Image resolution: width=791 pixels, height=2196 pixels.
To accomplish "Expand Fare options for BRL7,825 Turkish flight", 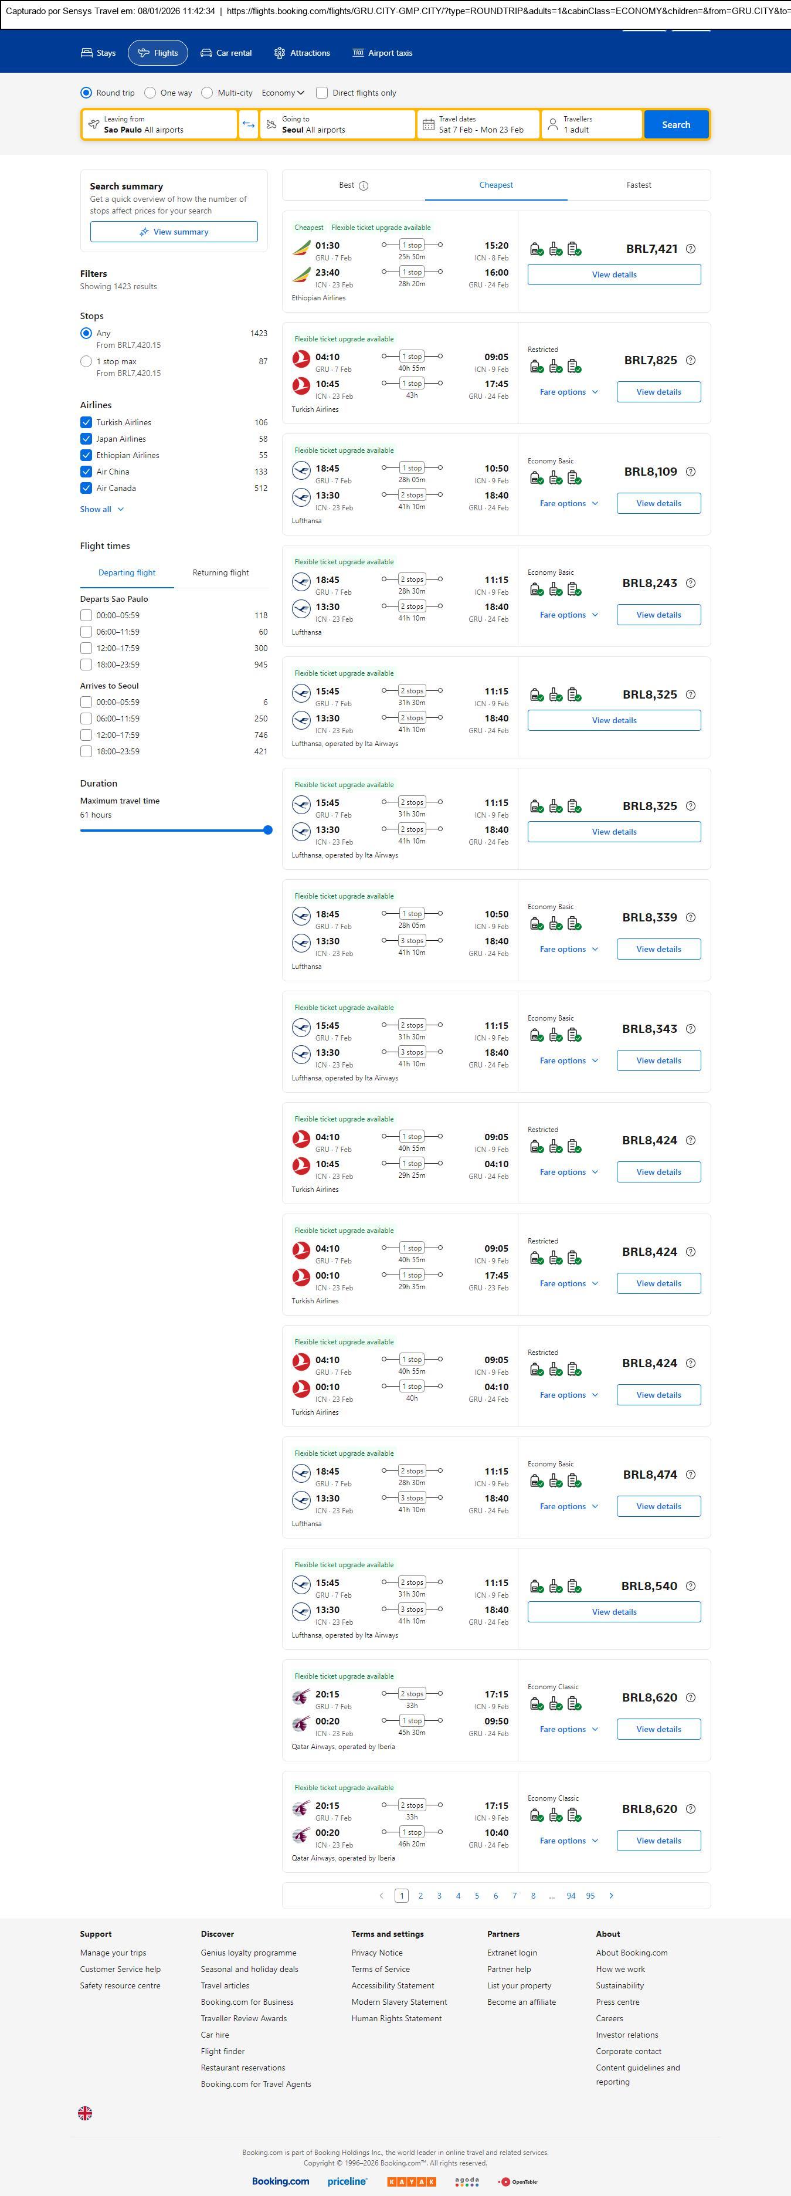I will click(569, 392).
